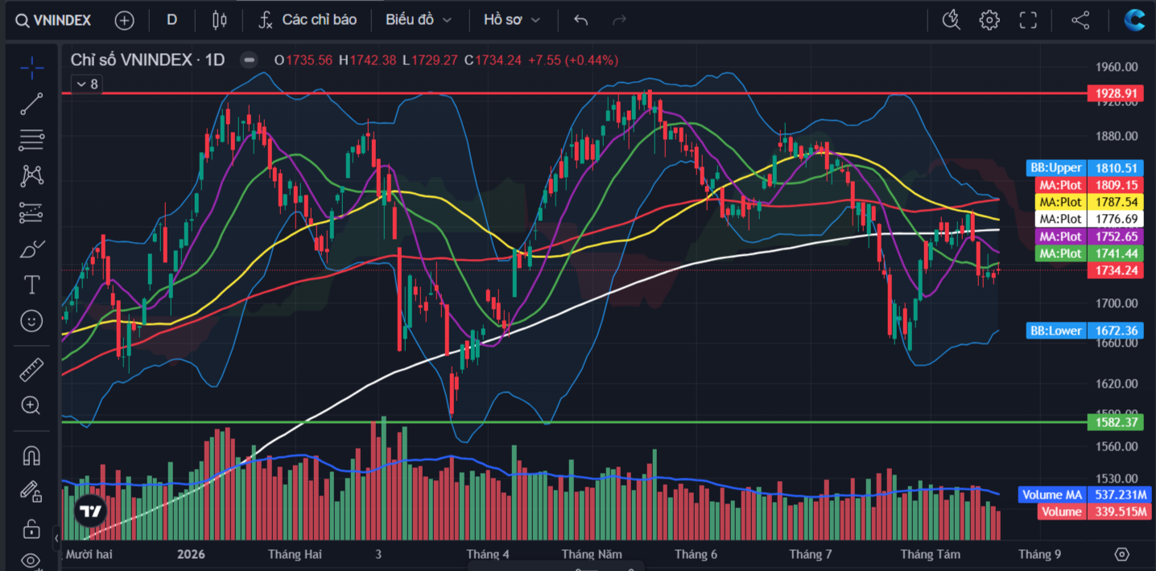Open the Fibonacci retracement tool

tap(31, 140)
